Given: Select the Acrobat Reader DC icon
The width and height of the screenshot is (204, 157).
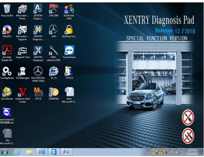Looking at the screenshot, I should 7,54.
